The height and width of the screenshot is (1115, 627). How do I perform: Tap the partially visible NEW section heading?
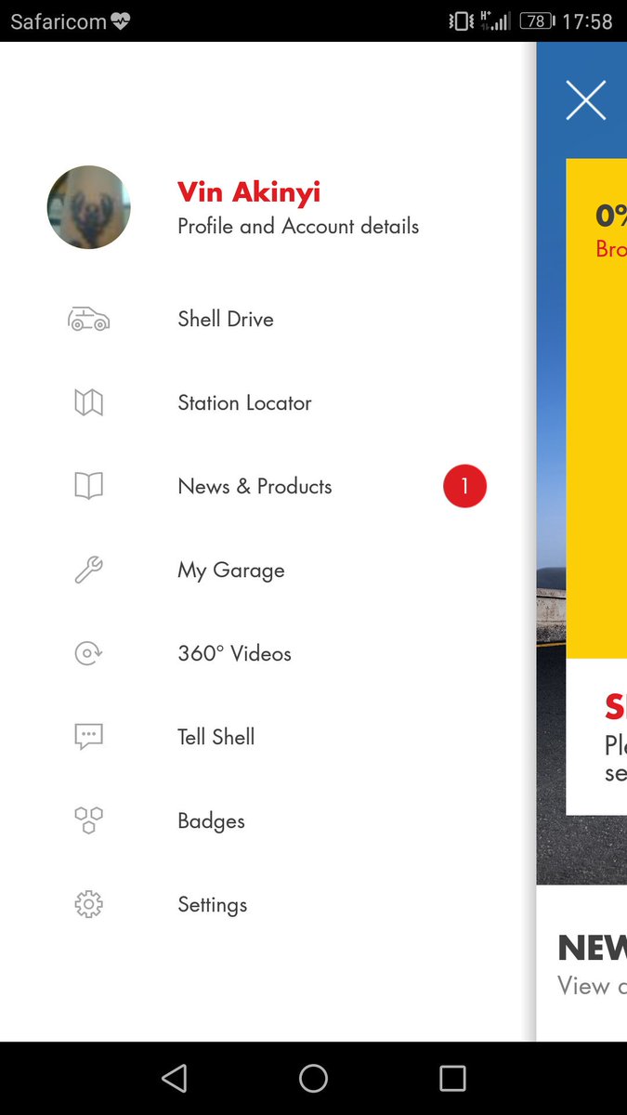pyautogui.click(x=592, y=948)
